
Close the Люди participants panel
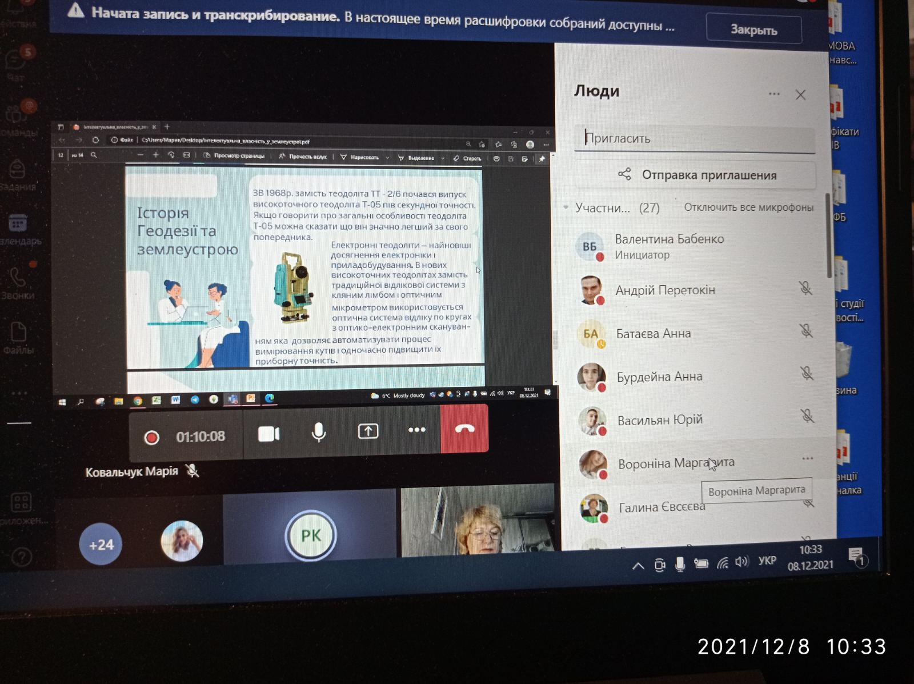tap(800, 95)
